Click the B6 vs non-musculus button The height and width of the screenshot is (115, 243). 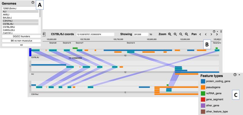coord(21,41)
